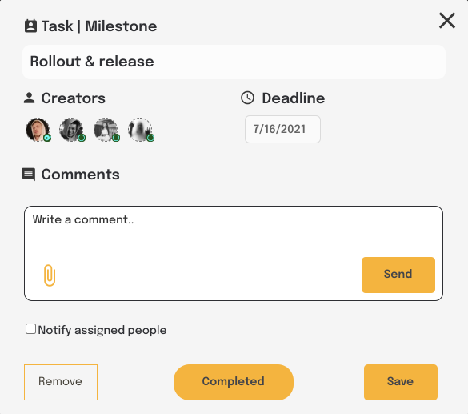Click the speech bubble Comments icon
The width and height of the screenshot is (468, 414).
pyautogui.click(x=28, y=175)
